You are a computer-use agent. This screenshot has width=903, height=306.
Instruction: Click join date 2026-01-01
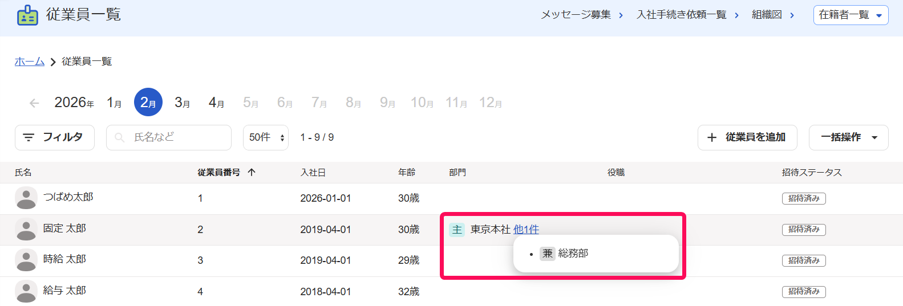click(326, 198)
